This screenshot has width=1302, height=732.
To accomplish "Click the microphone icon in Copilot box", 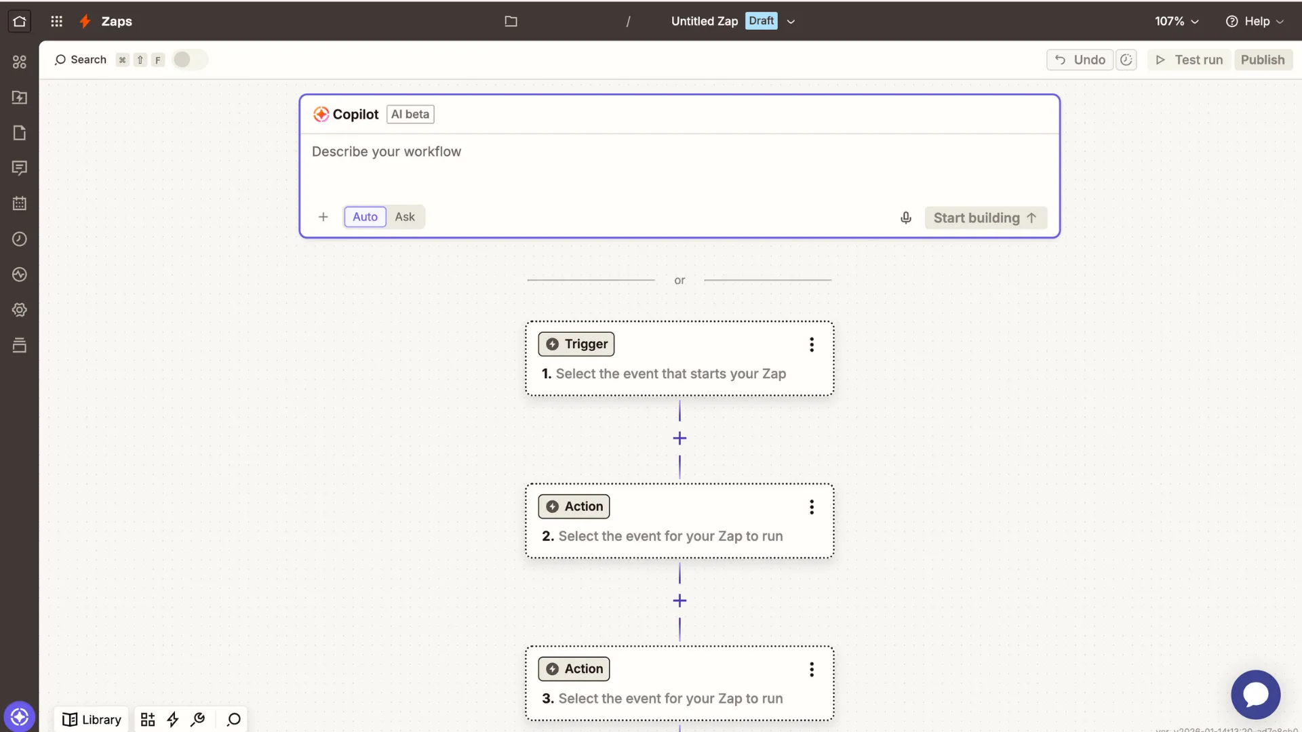I will tap(905, 218).
